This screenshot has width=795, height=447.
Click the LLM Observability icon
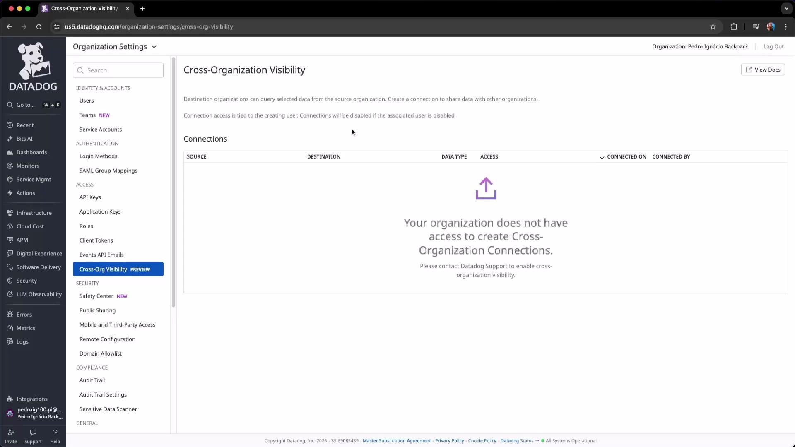pos(10,294)
